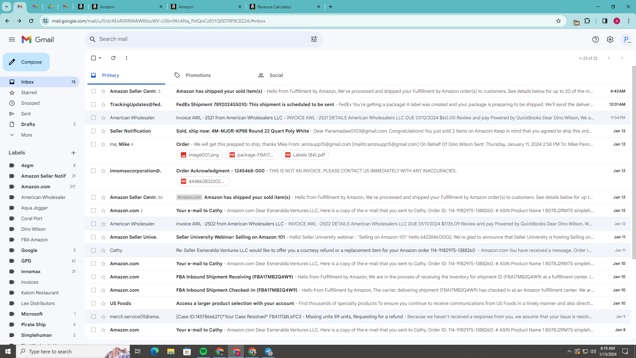Open the image001.png attachment chip
The width and height of the screenshot is (636, 358).
click(x=200, y=155)
